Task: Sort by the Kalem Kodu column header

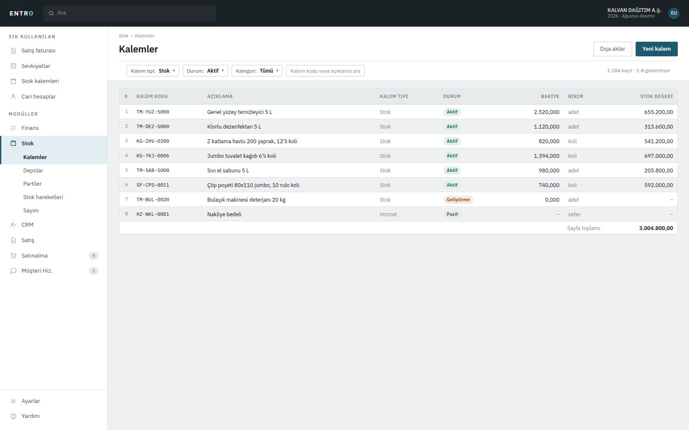Action: 152,96
